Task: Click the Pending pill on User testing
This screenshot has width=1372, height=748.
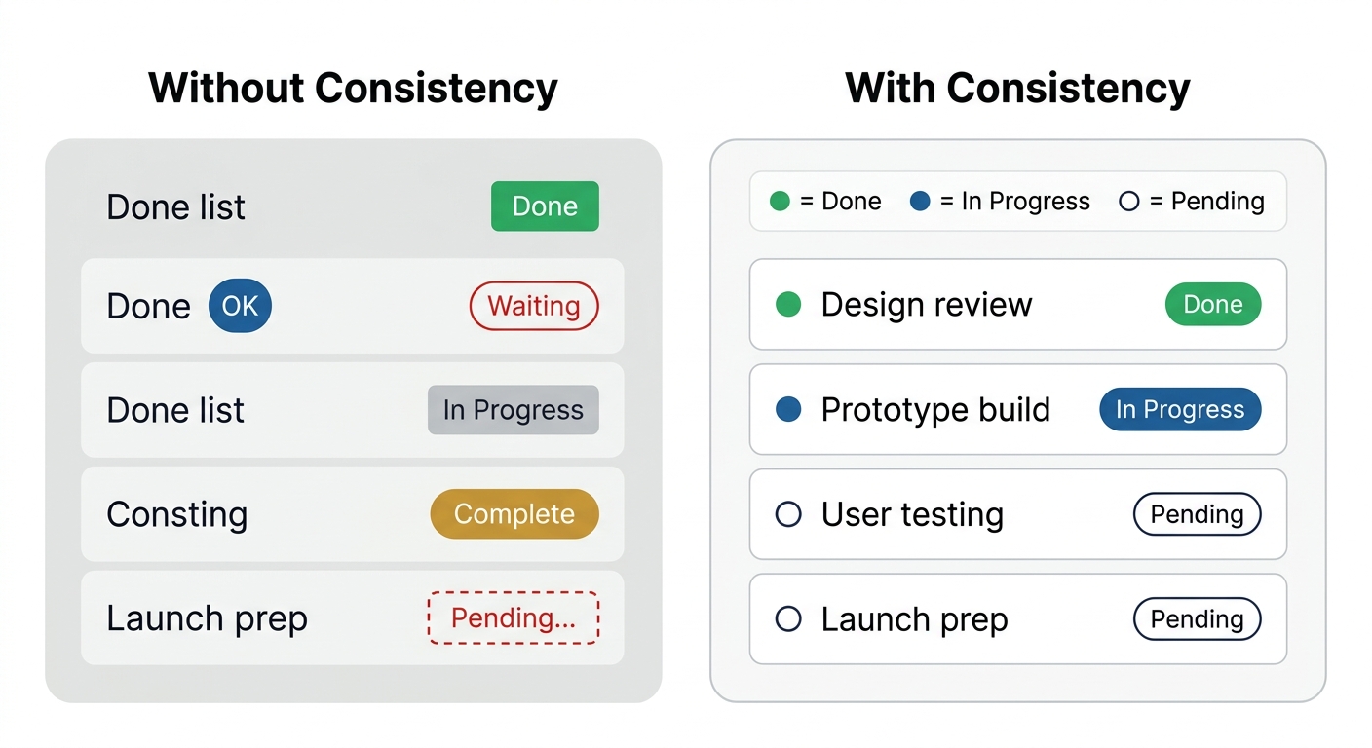Action: [x=1198, y=514]
